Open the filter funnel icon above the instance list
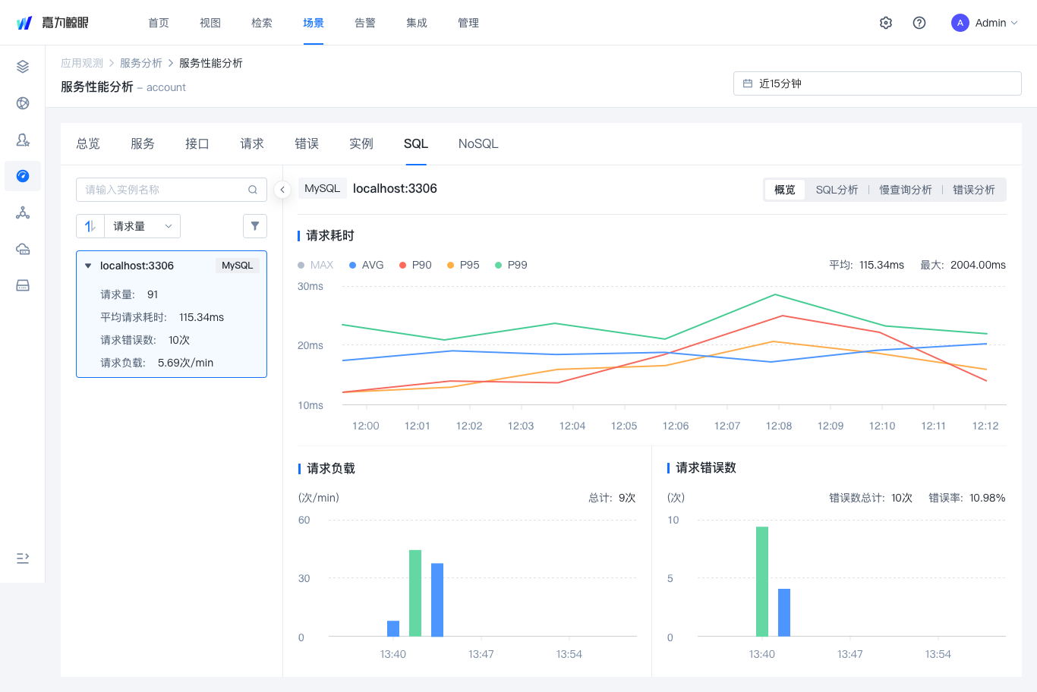1037x692 pixels. [x=254, y=225]
